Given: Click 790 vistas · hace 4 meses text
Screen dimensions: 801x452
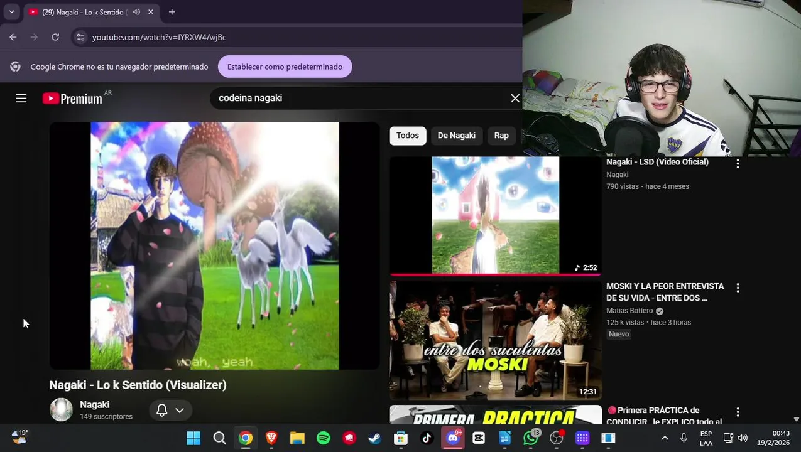Looking at the screenshot, I should click(648, 186).
